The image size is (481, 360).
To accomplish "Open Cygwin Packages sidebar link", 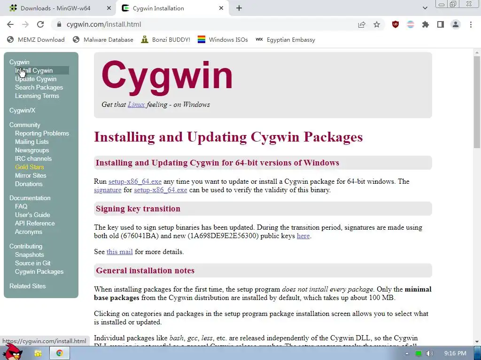I will (x=39, y=272).
